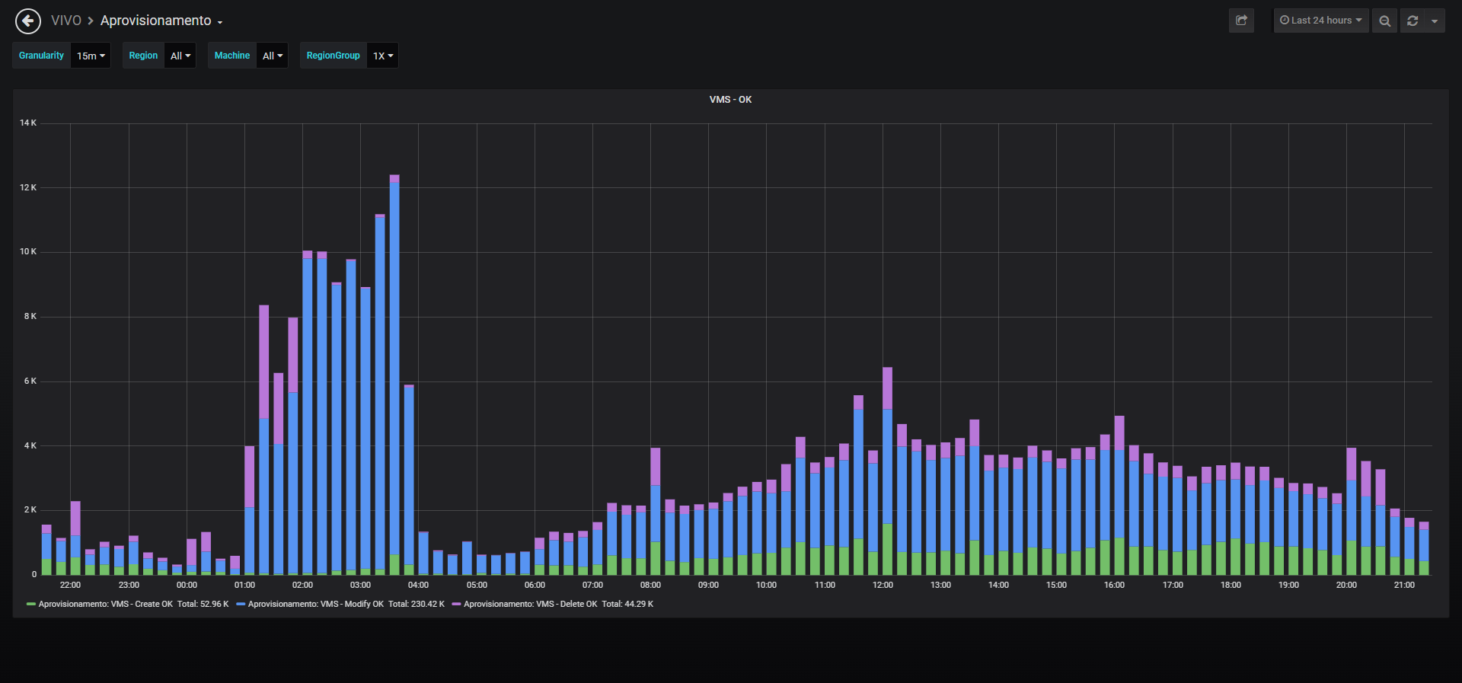This screenshot has width=1462, height=683.
Task: Click the VMS - OK panel title
Action: [x=730, y=100]
